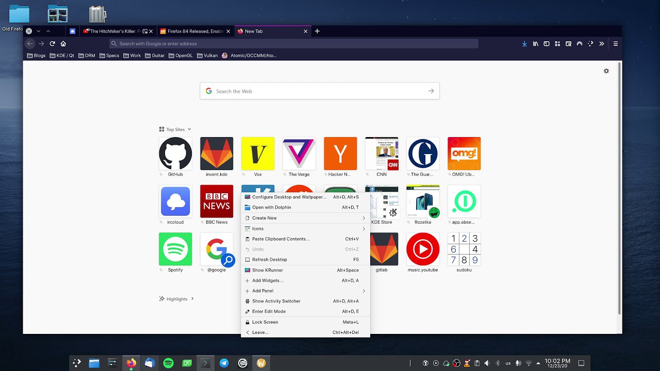The image size is (660, 371).
Task: Open The Verge top site tile
Action: pyautogui.click(x=299, y=154)
